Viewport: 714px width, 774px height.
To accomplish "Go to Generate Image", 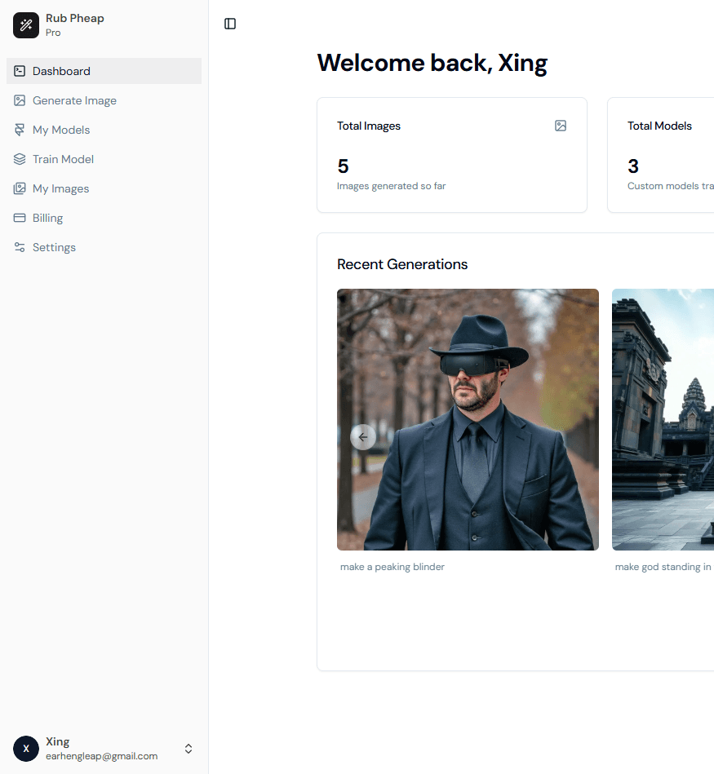I will coord(104,100).
